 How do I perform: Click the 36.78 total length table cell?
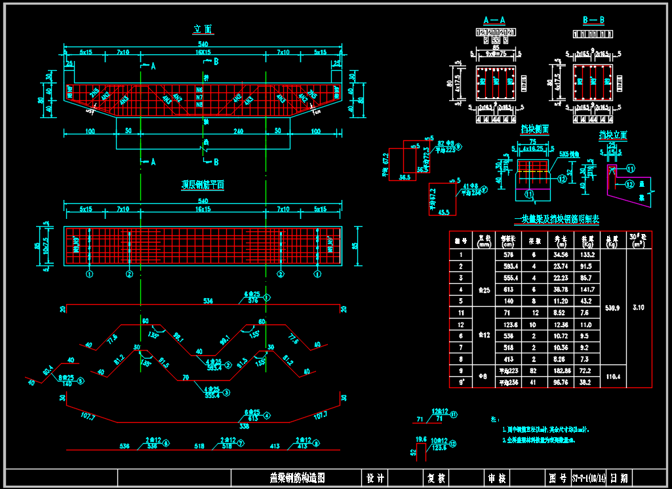561,290
